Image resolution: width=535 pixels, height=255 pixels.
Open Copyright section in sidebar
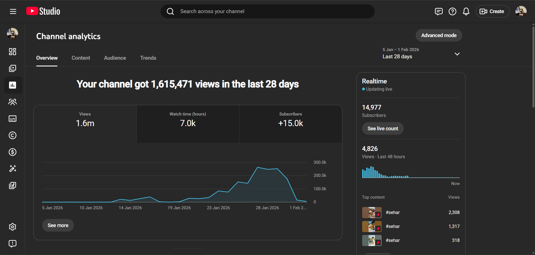pyautogui.click(x=13, y=135)
